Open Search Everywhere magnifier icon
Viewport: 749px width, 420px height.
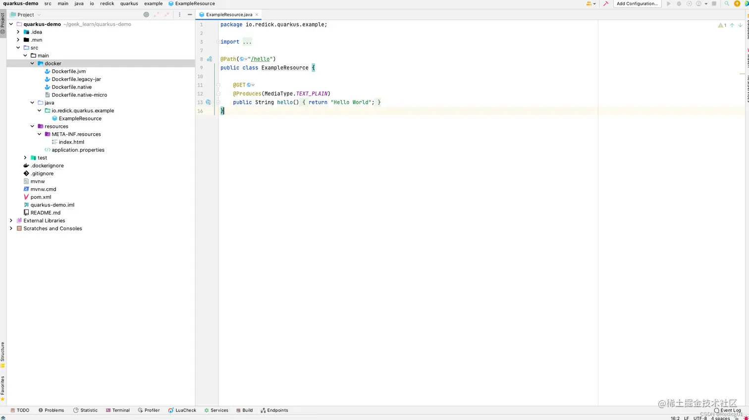(x=727, y=3)
